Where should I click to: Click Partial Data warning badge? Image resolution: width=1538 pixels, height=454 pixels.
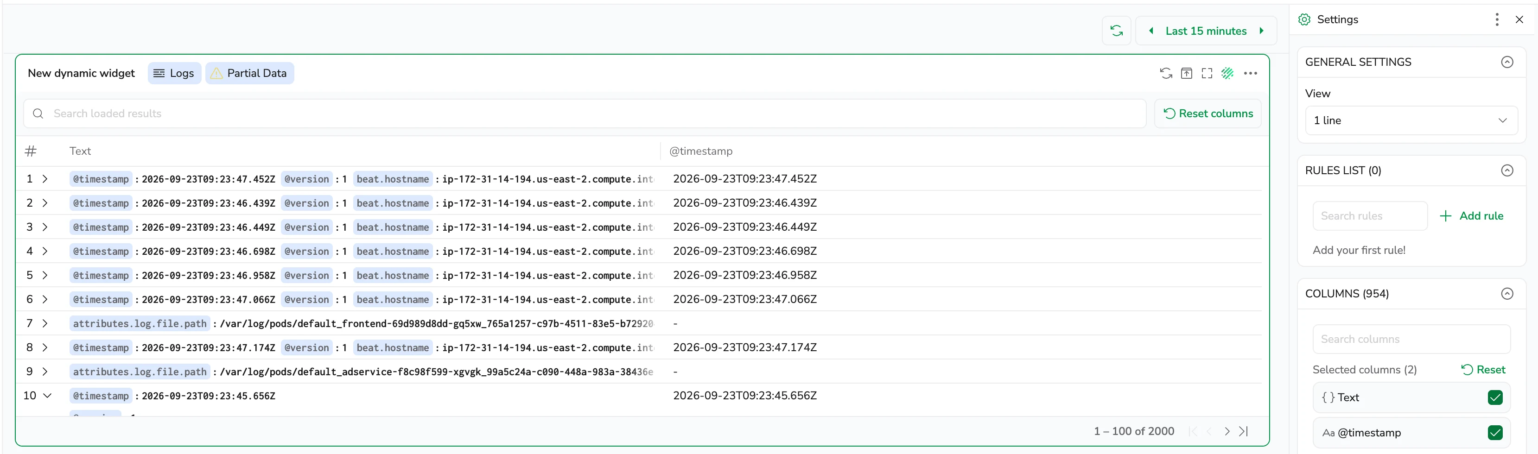click(249, 73)
